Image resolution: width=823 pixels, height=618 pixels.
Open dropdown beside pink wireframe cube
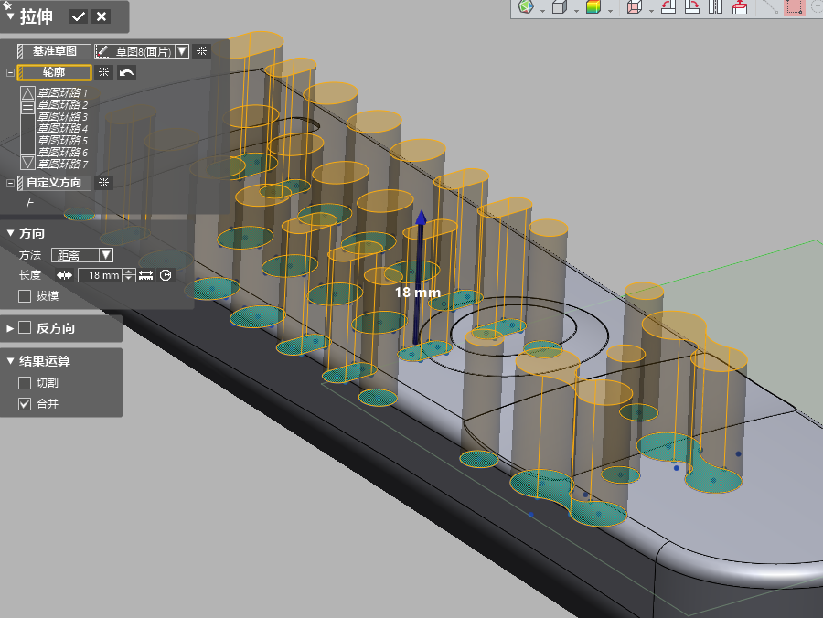[651, 10]
